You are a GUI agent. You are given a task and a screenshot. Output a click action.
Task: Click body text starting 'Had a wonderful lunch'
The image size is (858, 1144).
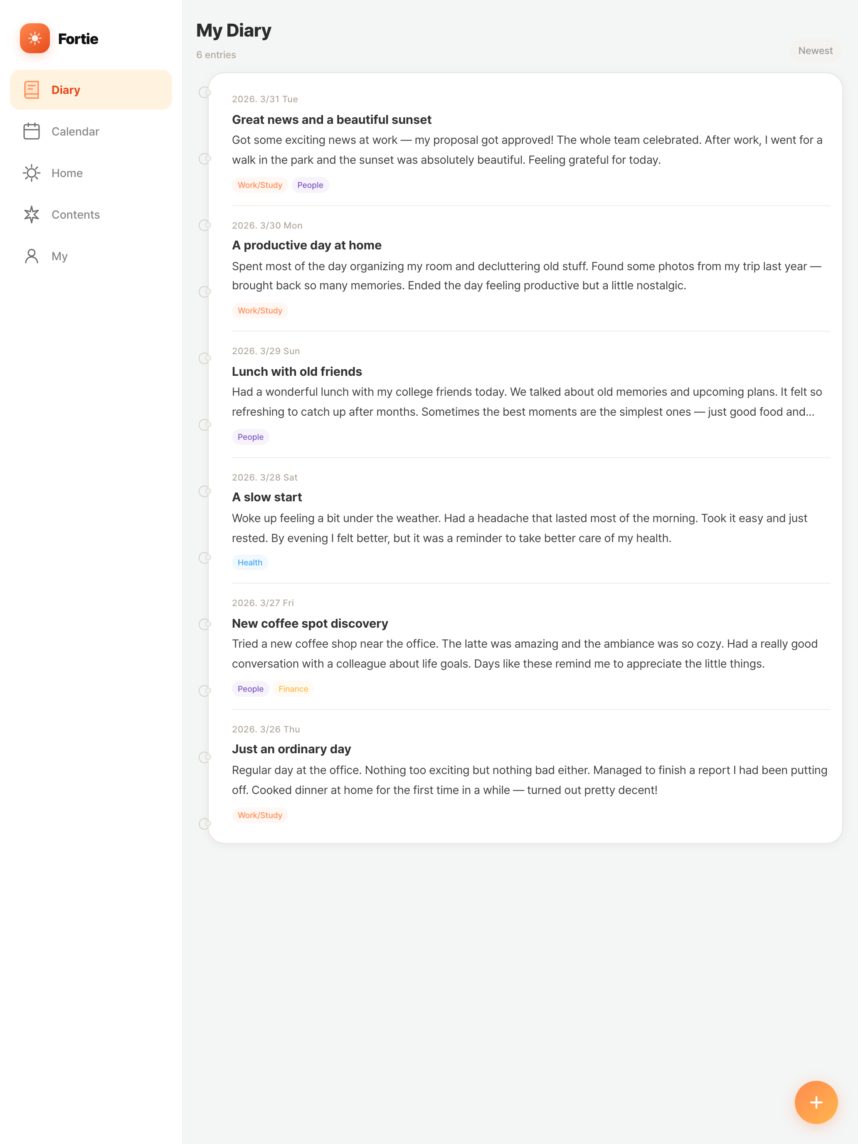click(527, 402)
